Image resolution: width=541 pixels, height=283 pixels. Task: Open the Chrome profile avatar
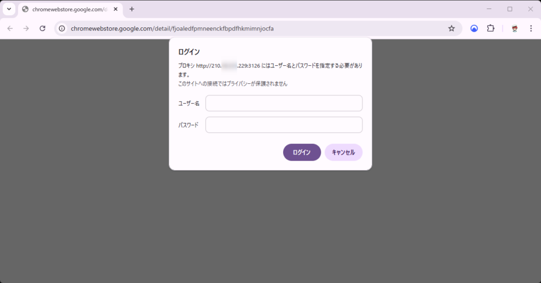click(515, 28)
